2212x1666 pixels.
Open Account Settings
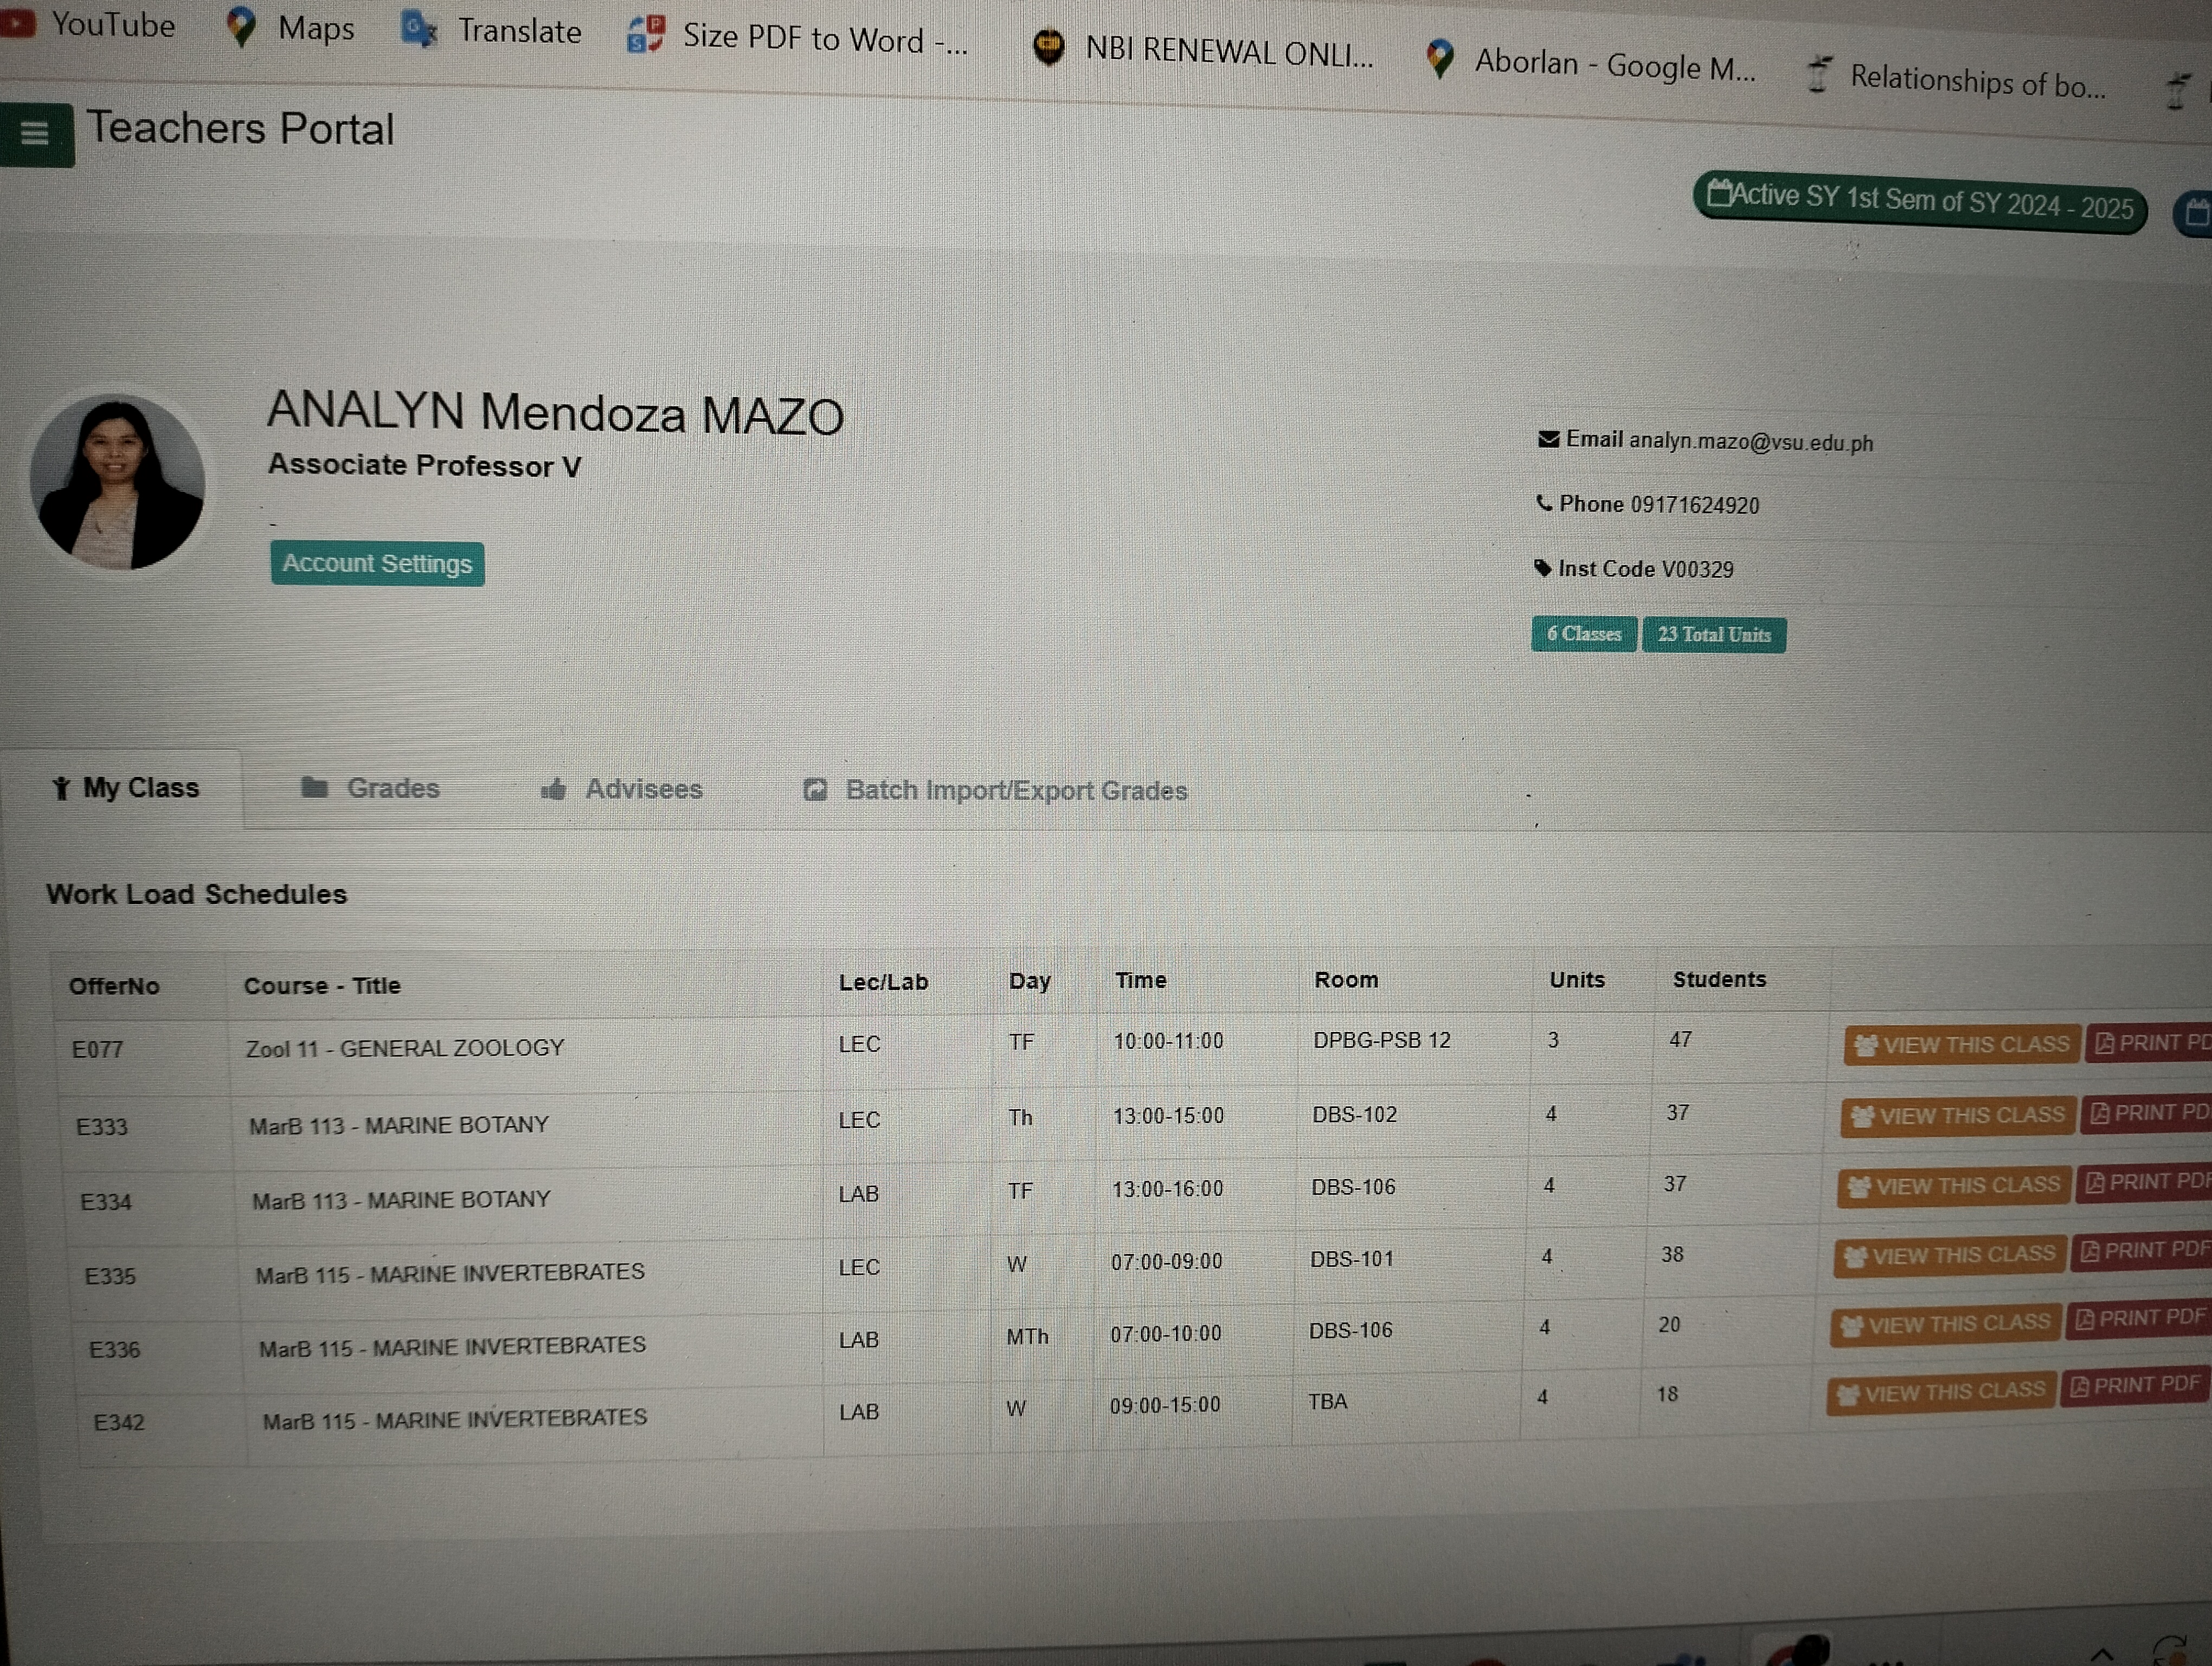(377, 564)
